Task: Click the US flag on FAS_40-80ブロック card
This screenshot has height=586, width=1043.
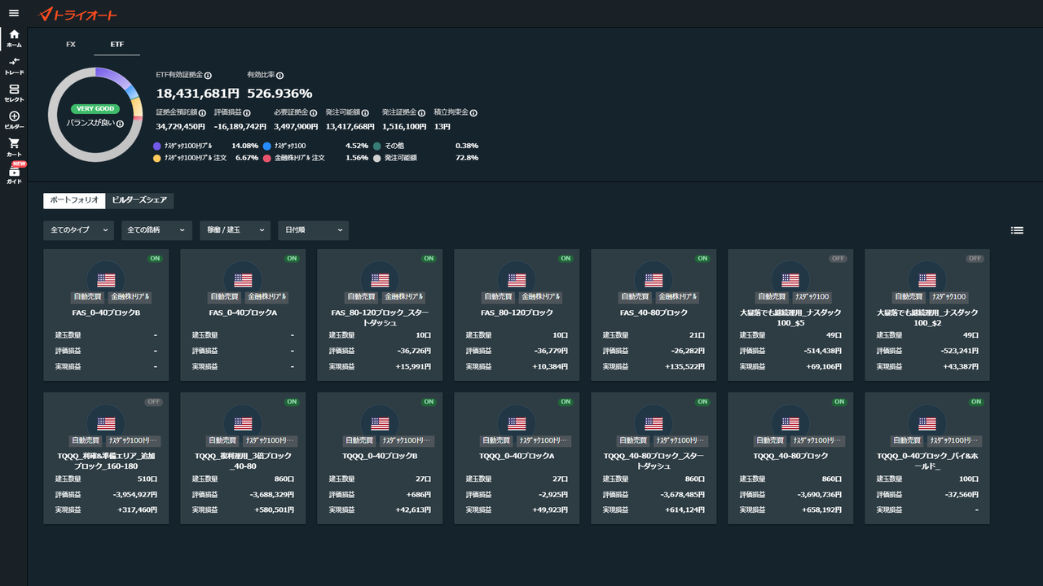Action: click(654, 280)
